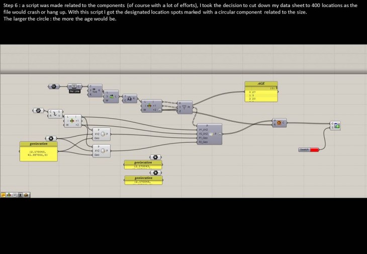Select the Construct Point XYZ component
Screen dimensions: 367x254
click(x=185, y=107)
